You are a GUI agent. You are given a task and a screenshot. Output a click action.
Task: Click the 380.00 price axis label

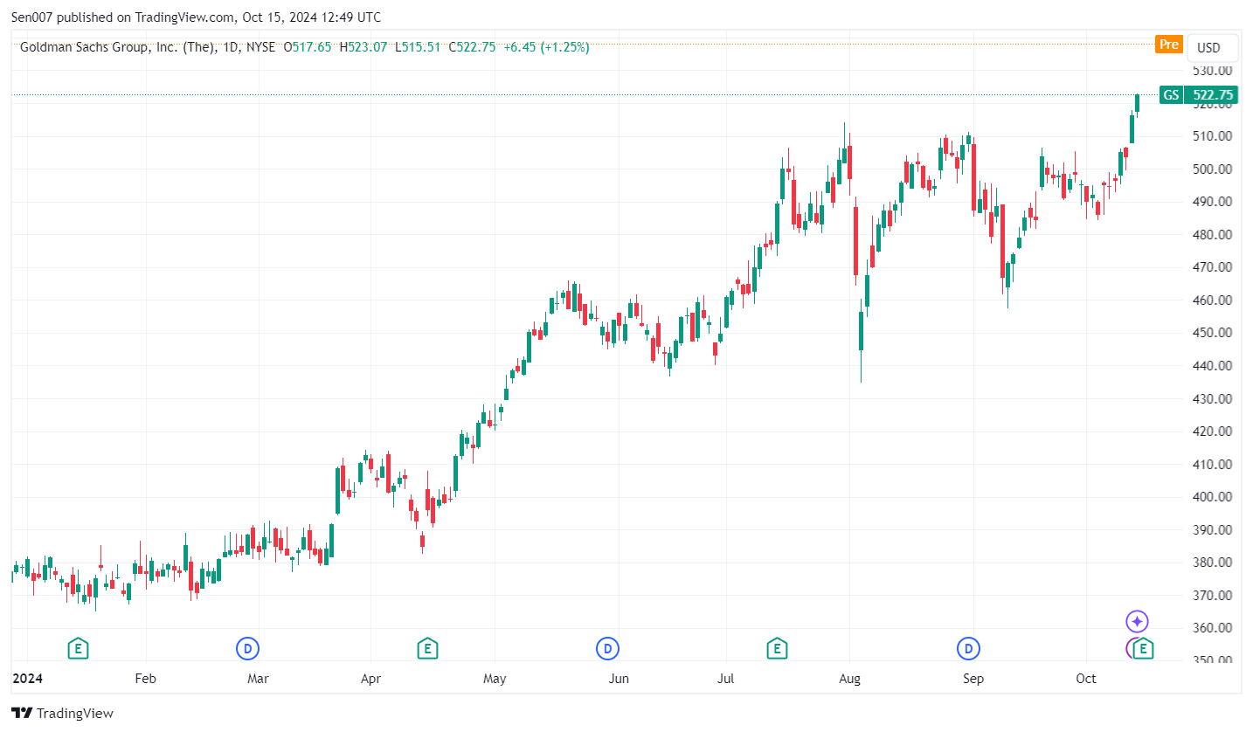tap(1213, 563)
